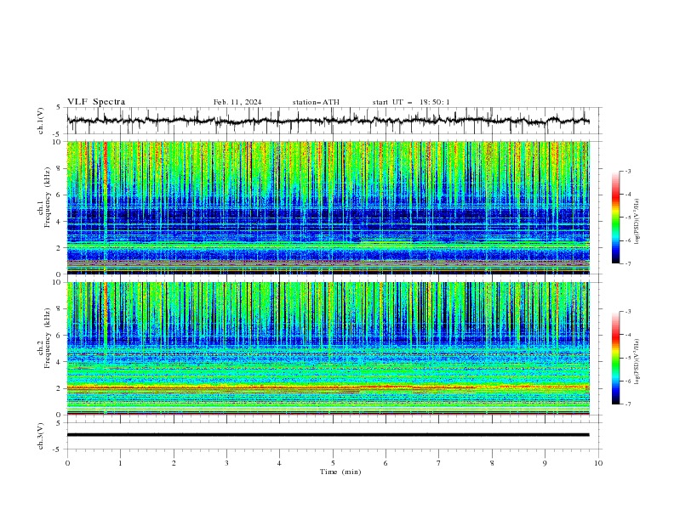Click the lower PSD color scale bar
This screenshot has height=520, width=674.
click(615, 358)
